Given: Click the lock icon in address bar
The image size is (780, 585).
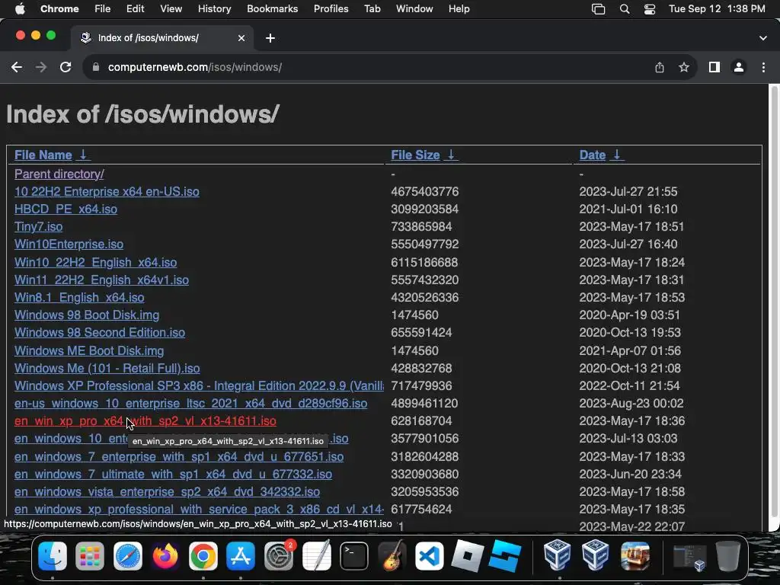Looking at the screenshot, I should pyautogui.click(x=95, y=67).
